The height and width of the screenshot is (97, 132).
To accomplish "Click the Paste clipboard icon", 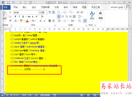I will tap(5, 14).
